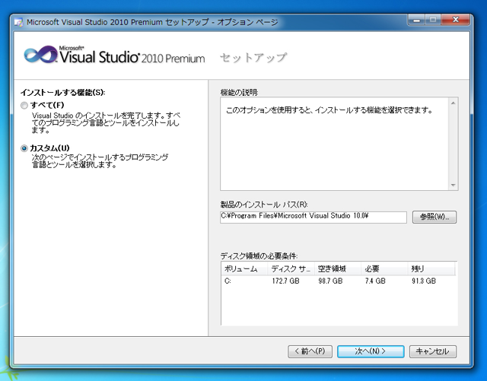
Task: Click the description box scroll up arrow
Action: [x=454, y=103]
